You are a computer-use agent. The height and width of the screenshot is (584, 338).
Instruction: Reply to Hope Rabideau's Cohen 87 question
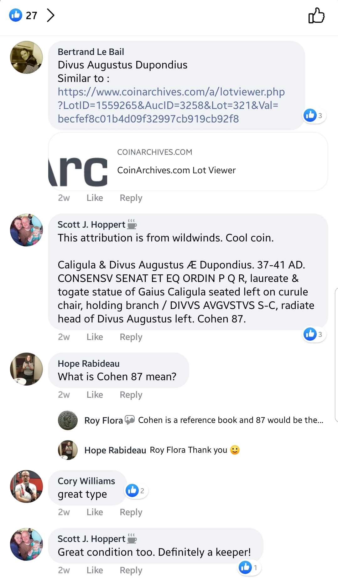(131, 395)
